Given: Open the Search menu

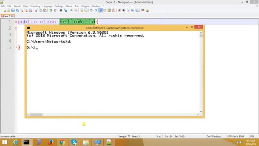Looking at the screenshot, I should point(17,6).
